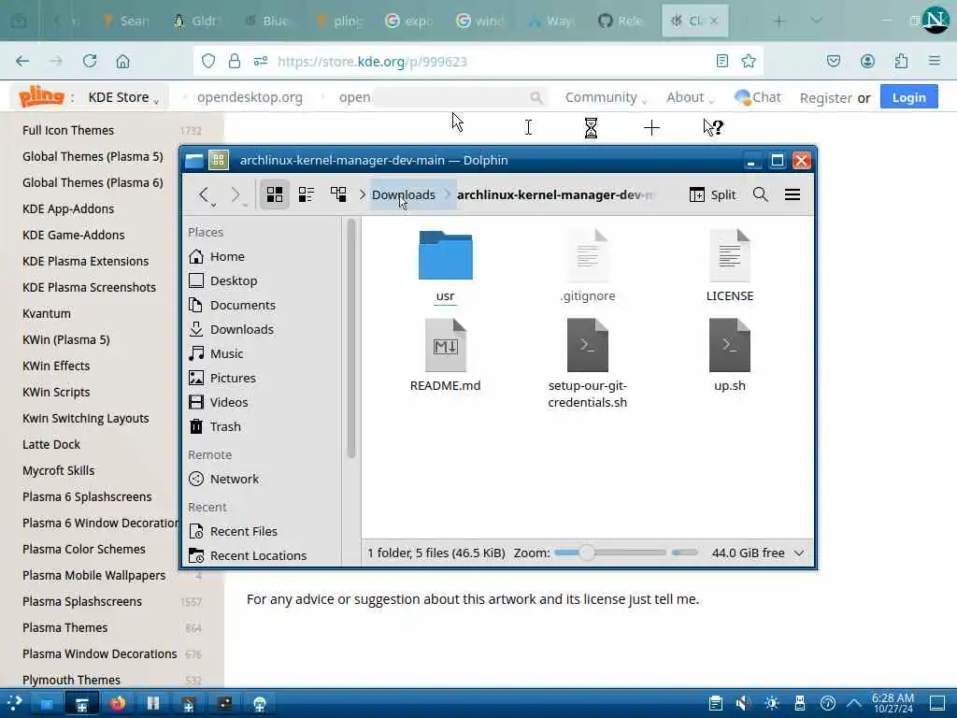Select the up.sh script file
Image resolution: width=957 pixels, height=718 pixels.
pyautogui.click(x=729, y=355)
